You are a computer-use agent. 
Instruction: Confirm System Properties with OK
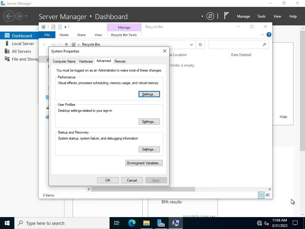pos(108,180)
